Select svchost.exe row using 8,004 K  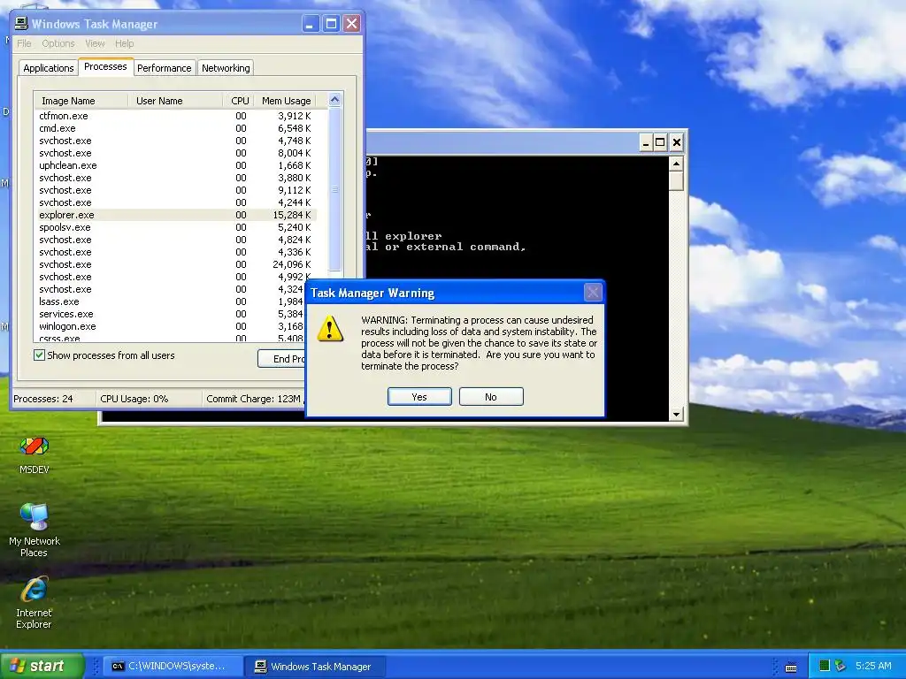point(175,153)
